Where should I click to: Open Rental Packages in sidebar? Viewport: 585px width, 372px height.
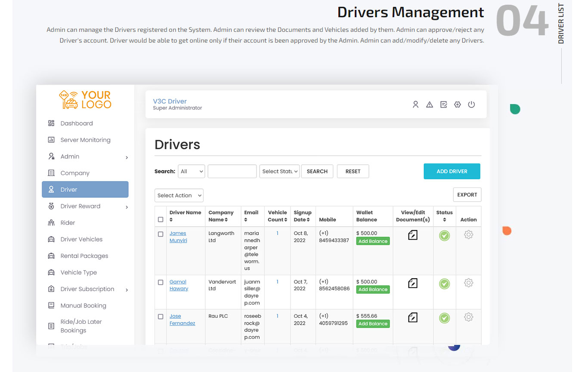[85, 256]
